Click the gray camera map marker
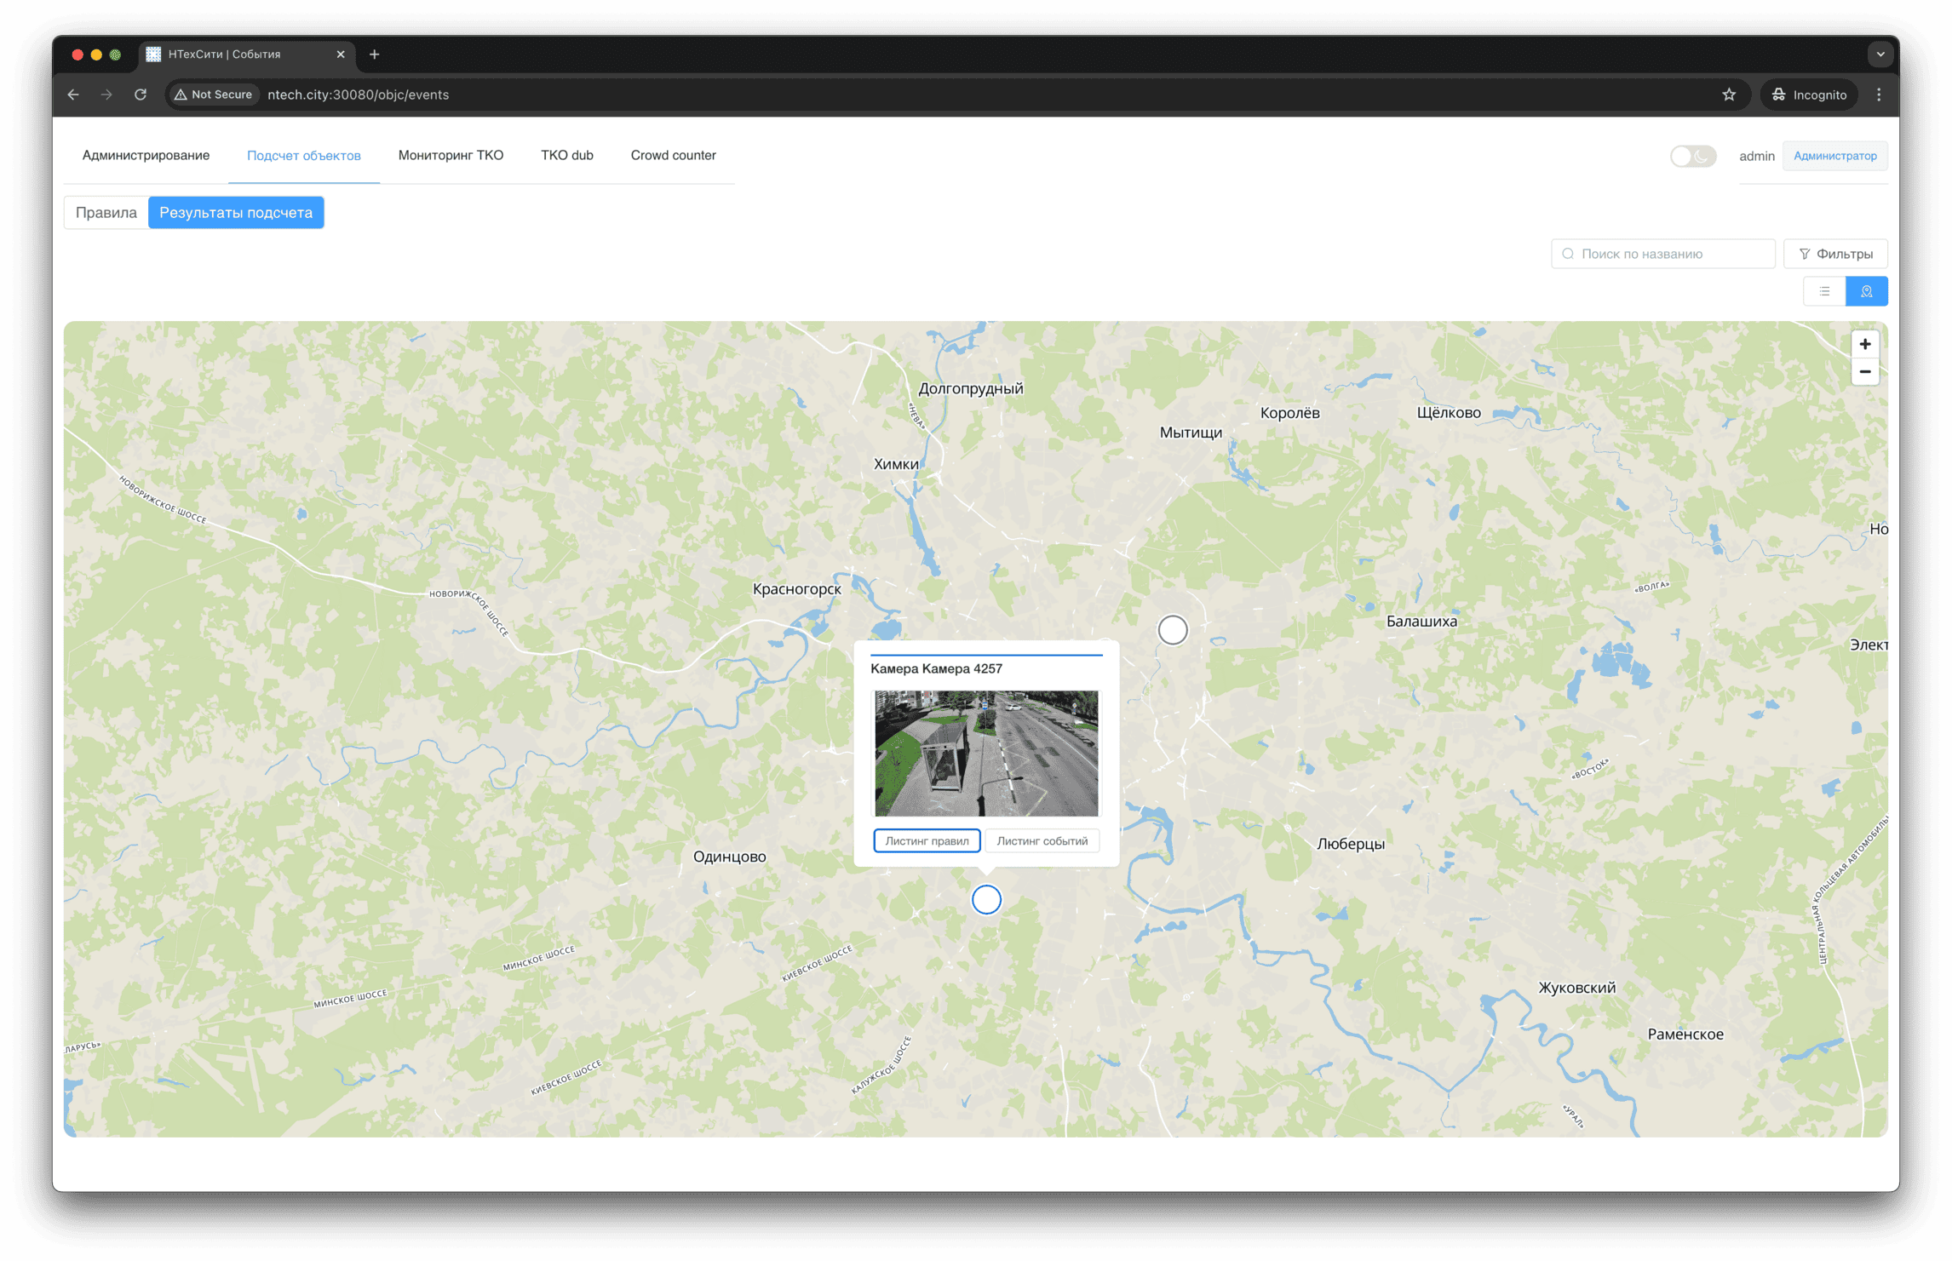This screenshot has height=1261, width=1952. [x=1172, y=630]
